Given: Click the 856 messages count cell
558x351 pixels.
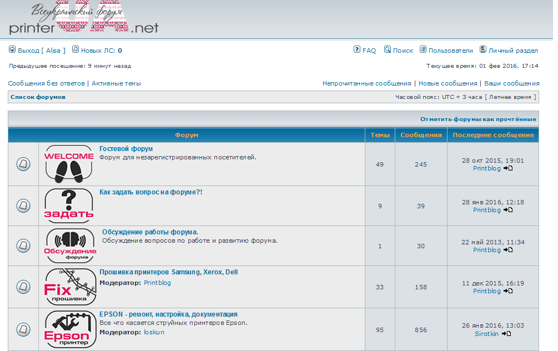Looking at the screenshot, I should pyautogui.click(x=421, y=330).
